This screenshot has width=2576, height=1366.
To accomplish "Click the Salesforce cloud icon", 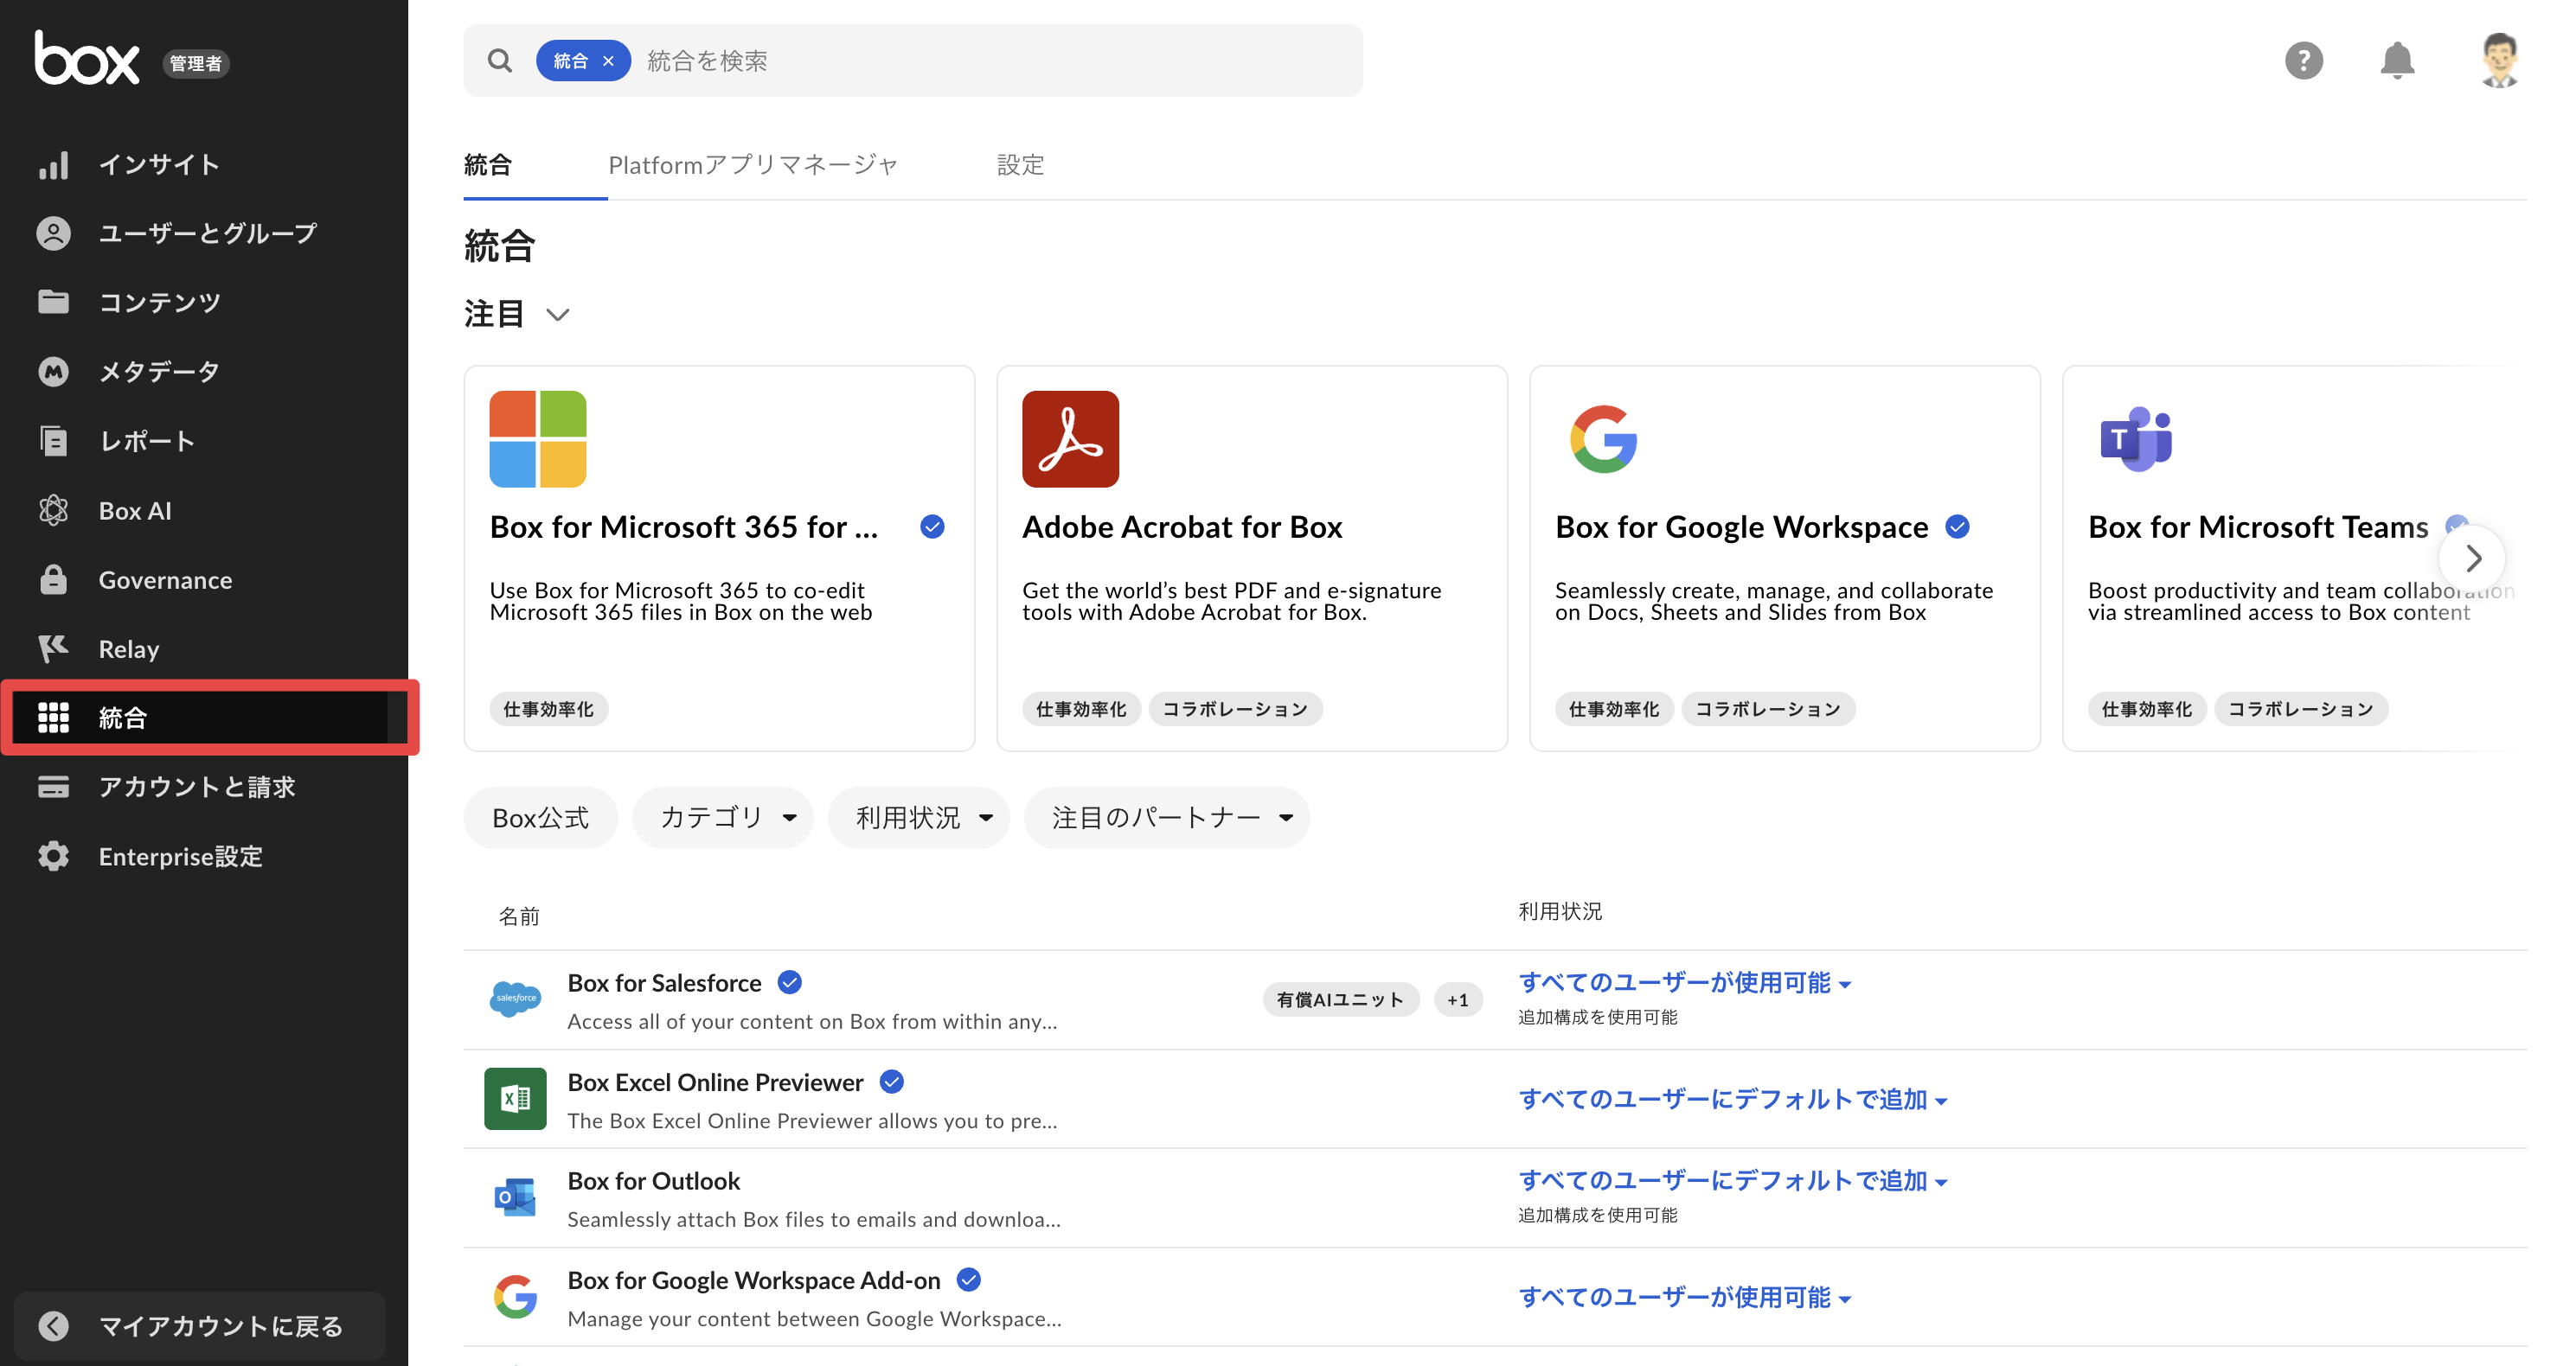I will (515, 999).
